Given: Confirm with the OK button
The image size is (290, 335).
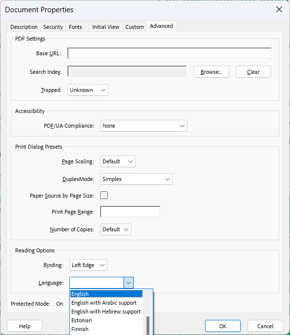Looking at the screenshot, I should pos(223,326).
